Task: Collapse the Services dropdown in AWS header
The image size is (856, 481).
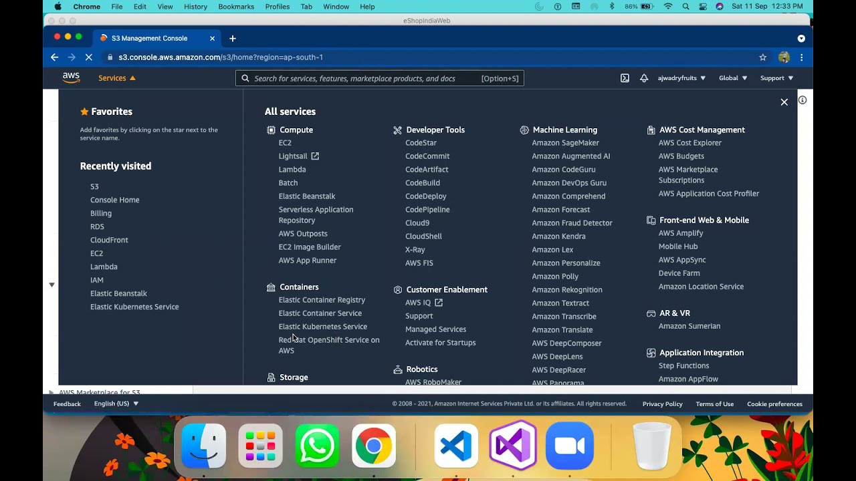Action: pyautogui.click(x=117, y=78)
